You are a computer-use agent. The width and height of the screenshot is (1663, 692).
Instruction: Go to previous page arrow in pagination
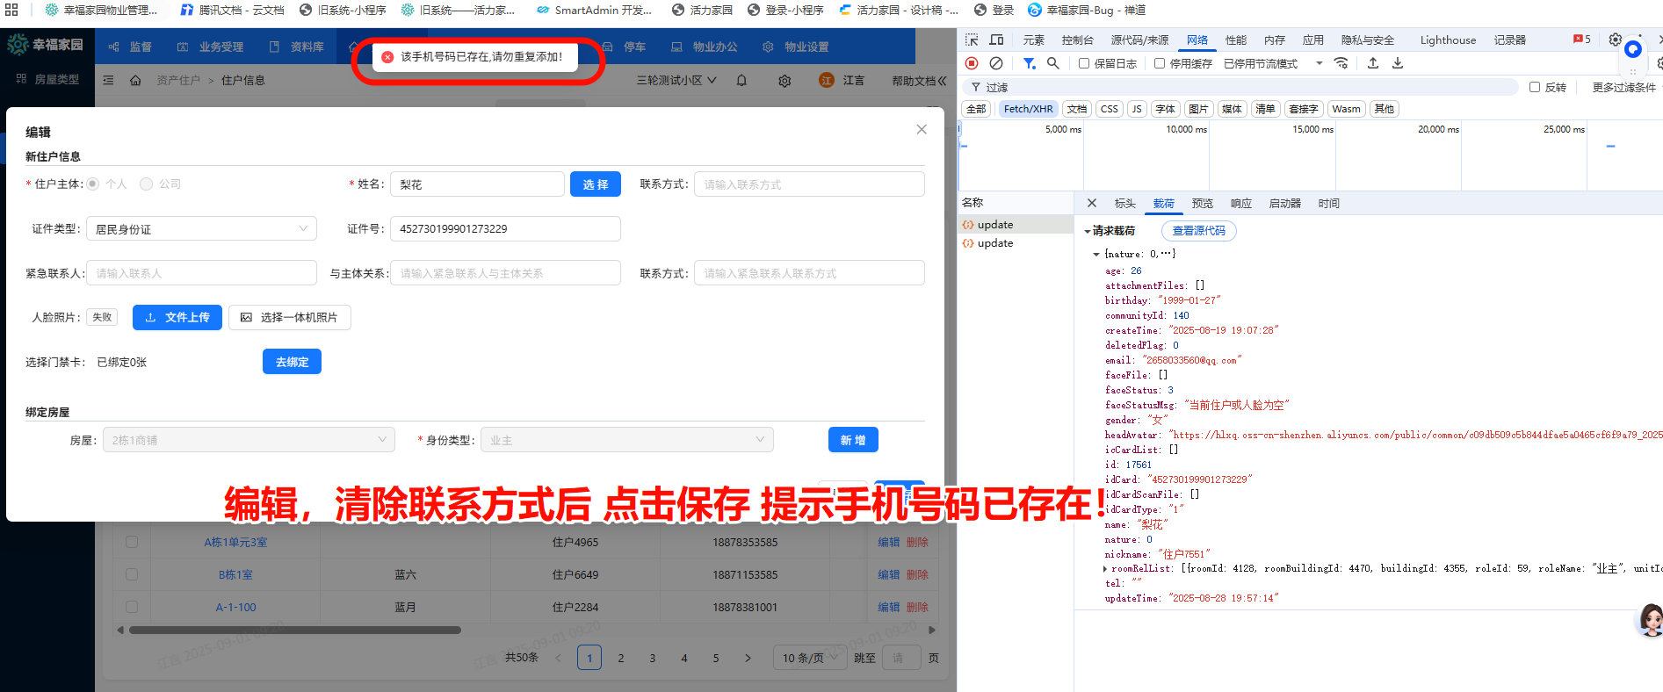point(558,658)
